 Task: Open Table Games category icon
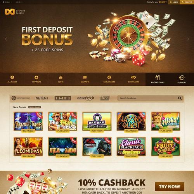[x=109, y=78]
